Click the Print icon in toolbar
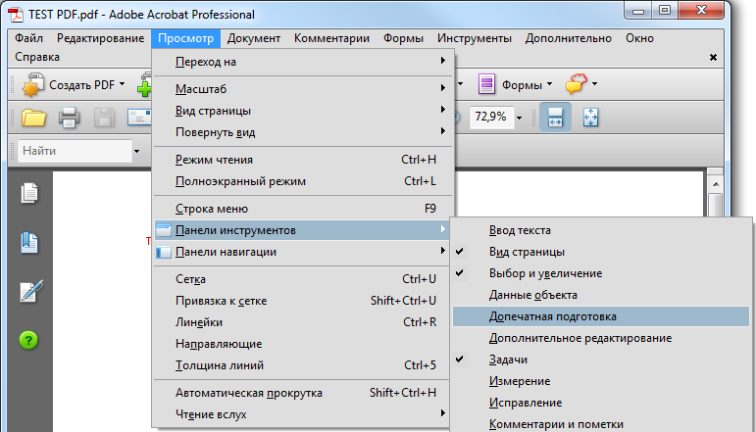 [69, 118]
